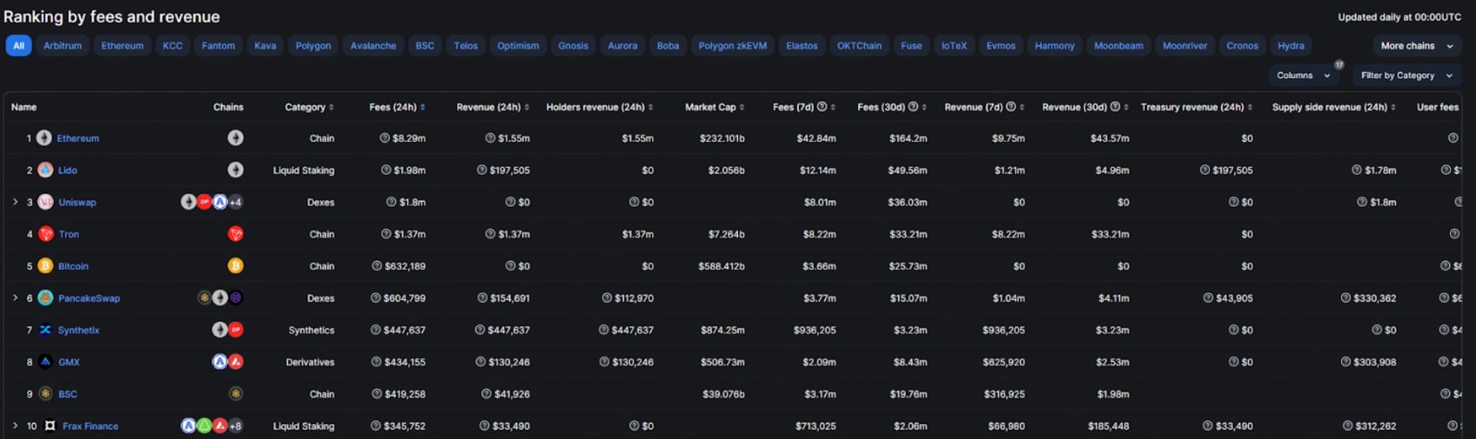Screen dimensions: 1476x439
Task: Select the Ethereum chain tab
Action: coord(122,46)
